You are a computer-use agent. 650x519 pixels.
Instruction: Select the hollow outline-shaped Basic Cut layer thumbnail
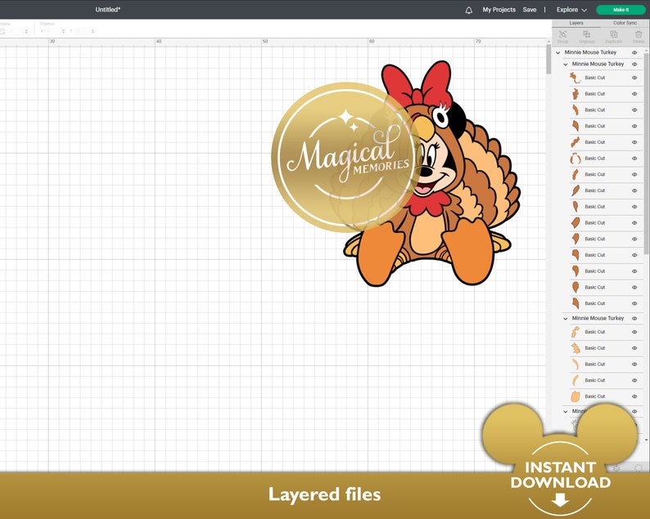click(x=575, y=158)
